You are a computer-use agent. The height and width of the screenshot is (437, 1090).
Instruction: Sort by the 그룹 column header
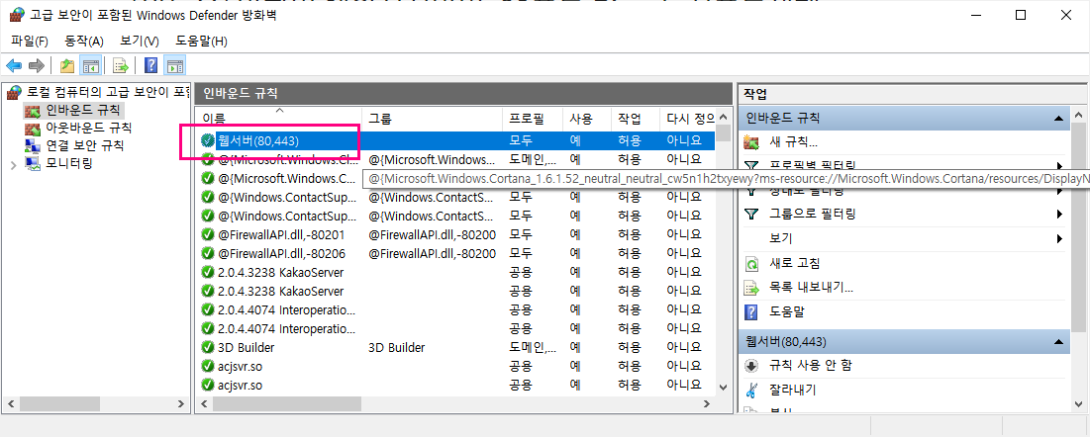432,118
